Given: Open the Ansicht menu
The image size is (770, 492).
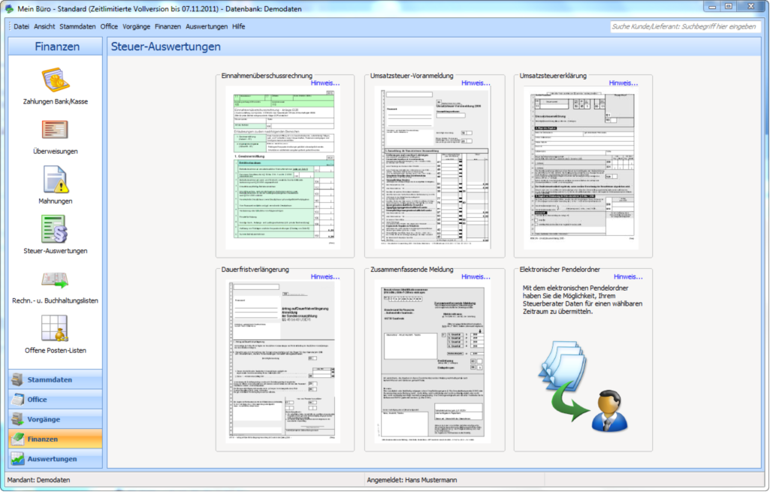Looking at the screenshot, I should point(43,26).
